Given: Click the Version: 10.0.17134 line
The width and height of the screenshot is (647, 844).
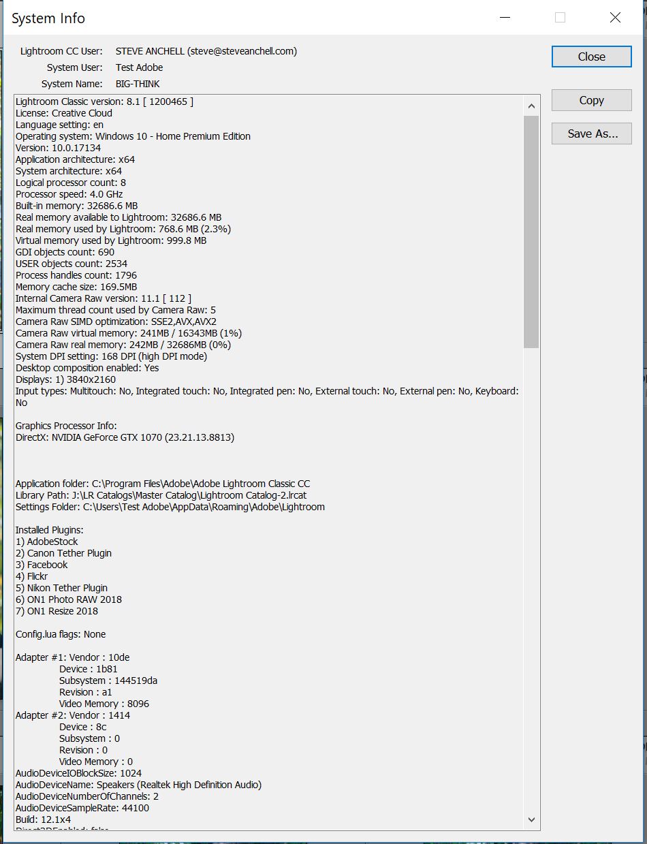Looking at the screenshot, I should 59,148.
